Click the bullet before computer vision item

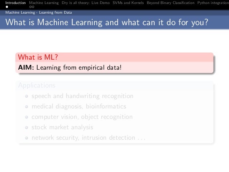click(x=27, y=117)
